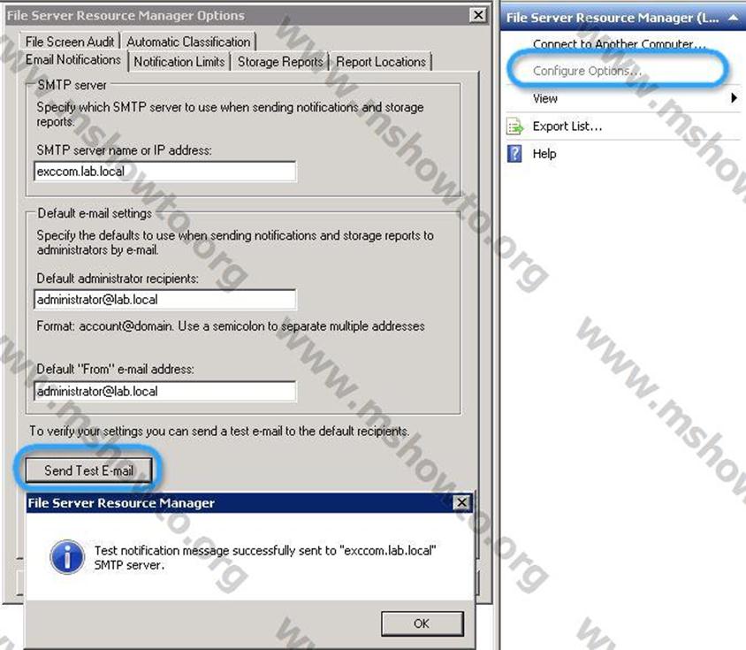Click Export List action text
The width and height of the screenshot is (746, 650).
click(567, 126)
